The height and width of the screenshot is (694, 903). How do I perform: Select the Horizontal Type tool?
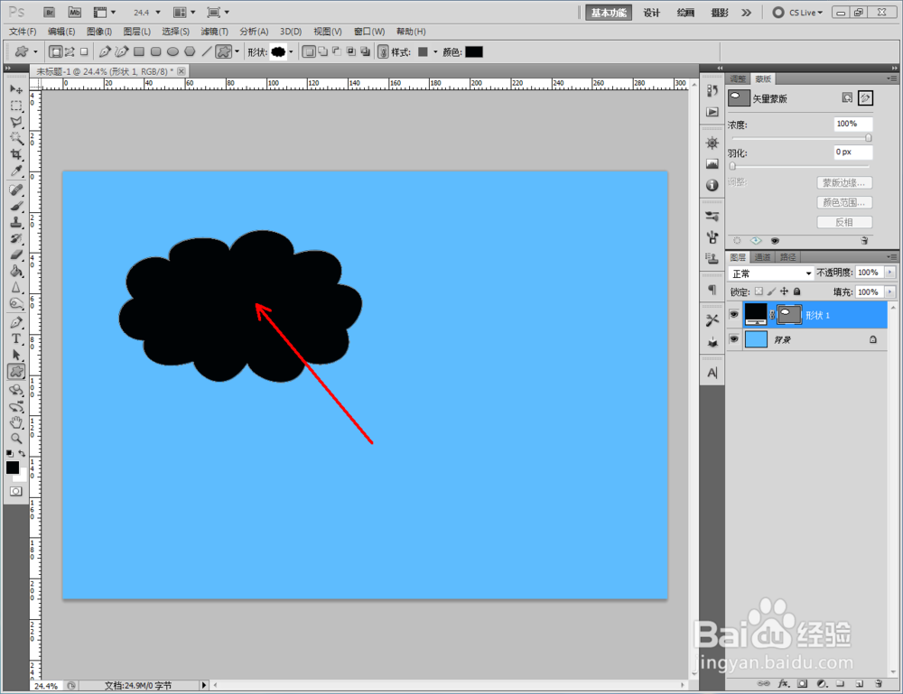tap(16, 339)
